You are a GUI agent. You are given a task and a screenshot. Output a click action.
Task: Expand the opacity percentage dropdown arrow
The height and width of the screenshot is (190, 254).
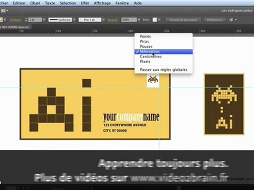139,20
